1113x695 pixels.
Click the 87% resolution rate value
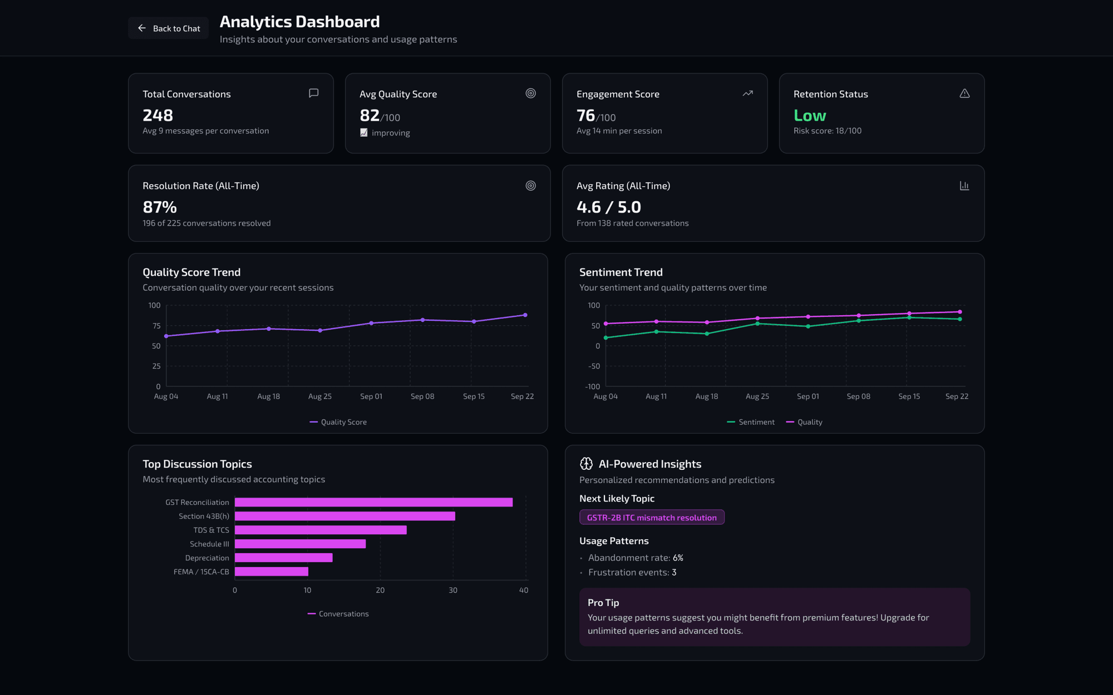pos(160,207)
